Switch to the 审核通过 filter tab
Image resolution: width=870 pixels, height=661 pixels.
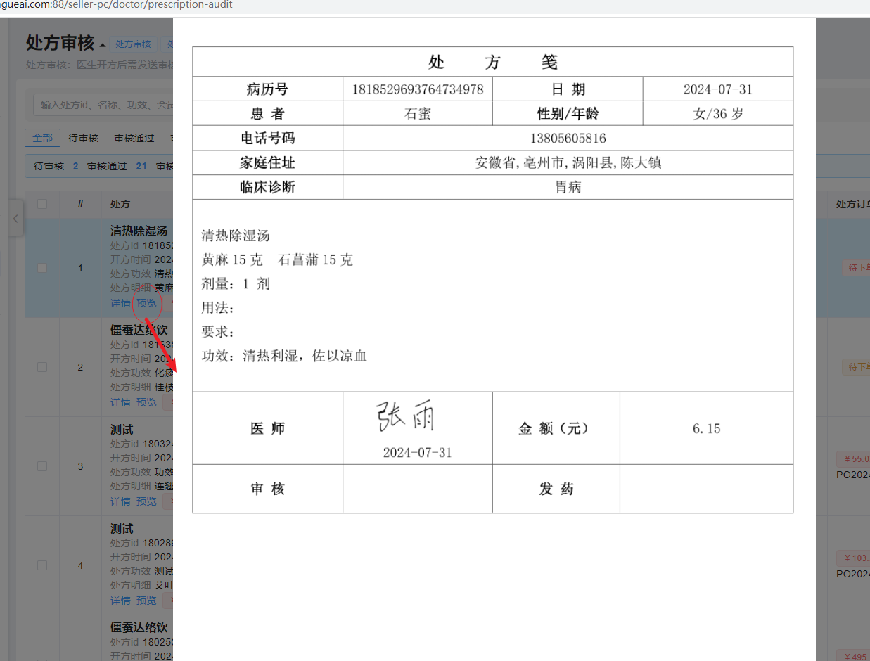pyautogui.click(x=134, y=138)
